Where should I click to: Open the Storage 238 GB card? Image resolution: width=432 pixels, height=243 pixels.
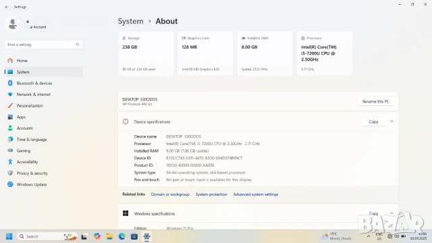pos(146,53)
